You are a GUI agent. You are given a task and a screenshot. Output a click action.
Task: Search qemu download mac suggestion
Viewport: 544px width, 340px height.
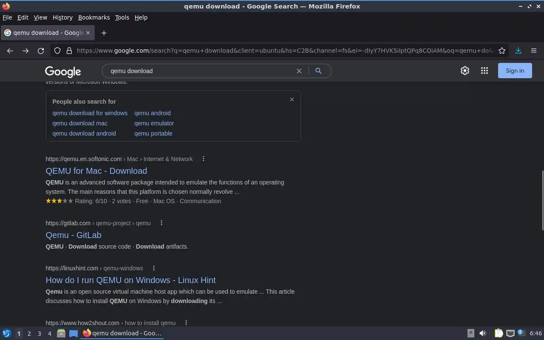(80, 123)
